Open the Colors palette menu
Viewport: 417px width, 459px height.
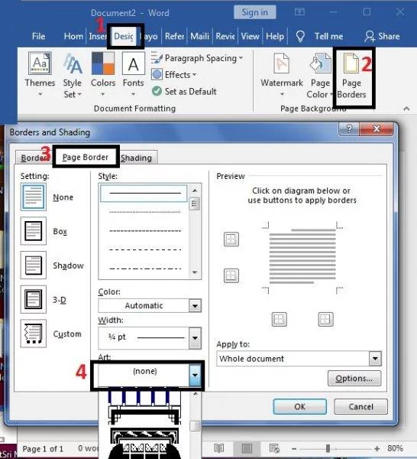[x=103, y=75]
